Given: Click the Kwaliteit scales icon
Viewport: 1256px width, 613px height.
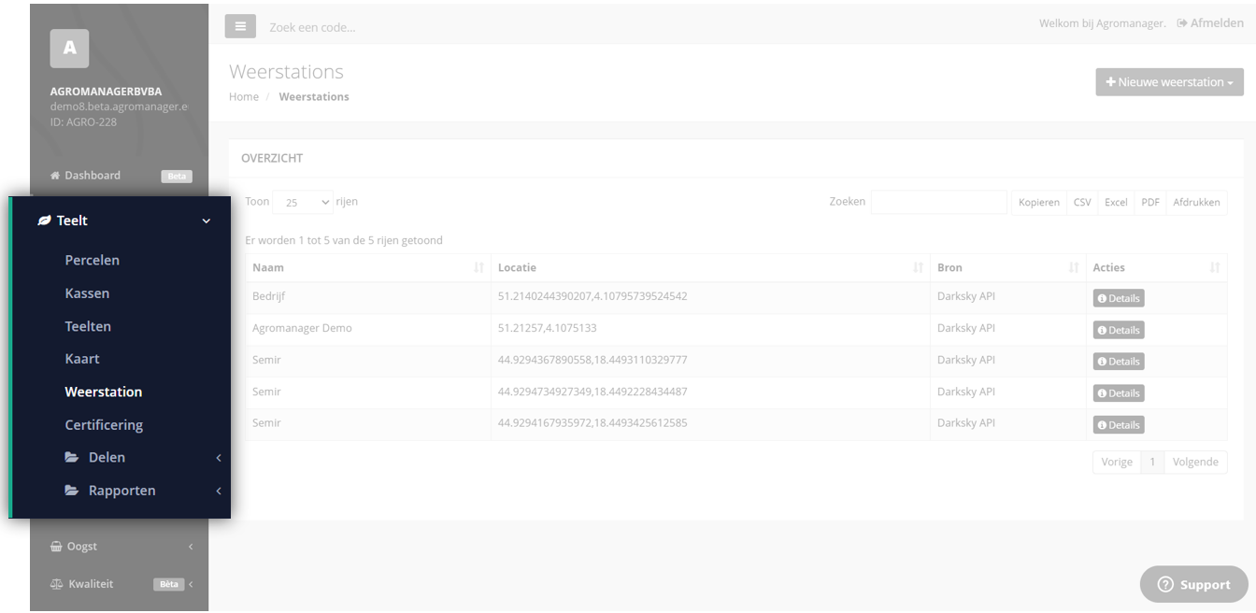Looking at the screenshot, I should 56,584.
